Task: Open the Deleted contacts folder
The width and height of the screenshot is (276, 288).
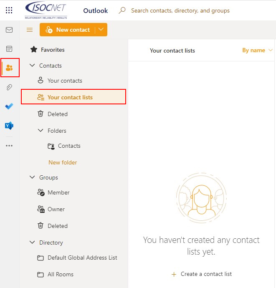Action: pyautogui.click(x=57, y=114)
